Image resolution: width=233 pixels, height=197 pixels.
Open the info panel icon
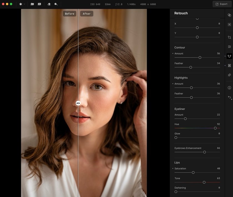click(x=229, y=88)
